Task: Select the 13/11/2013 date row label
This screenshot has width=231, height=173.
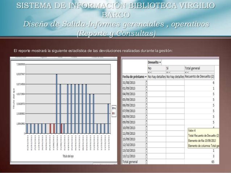Action: pyautogui.click(x=129, y=156)
